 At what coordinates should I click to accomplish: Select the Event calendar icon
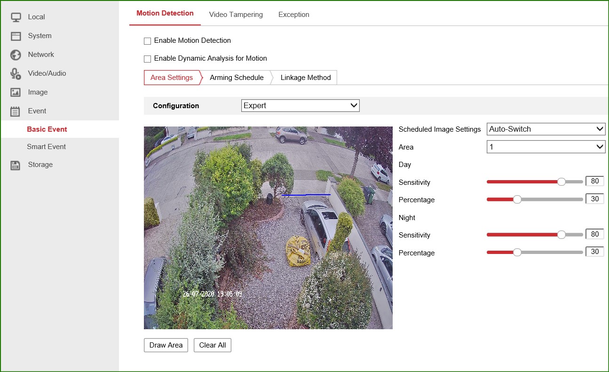coord(16,111)
